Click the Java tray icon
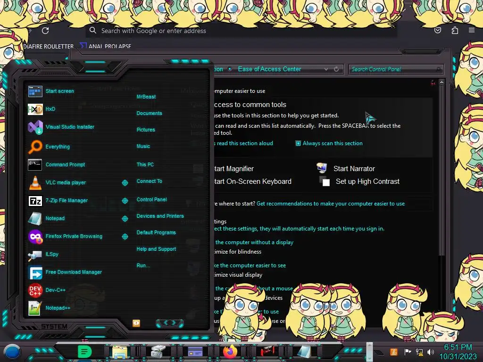This screenshot has height=362, width=483. pyautogui.click(x=394, y=352)
